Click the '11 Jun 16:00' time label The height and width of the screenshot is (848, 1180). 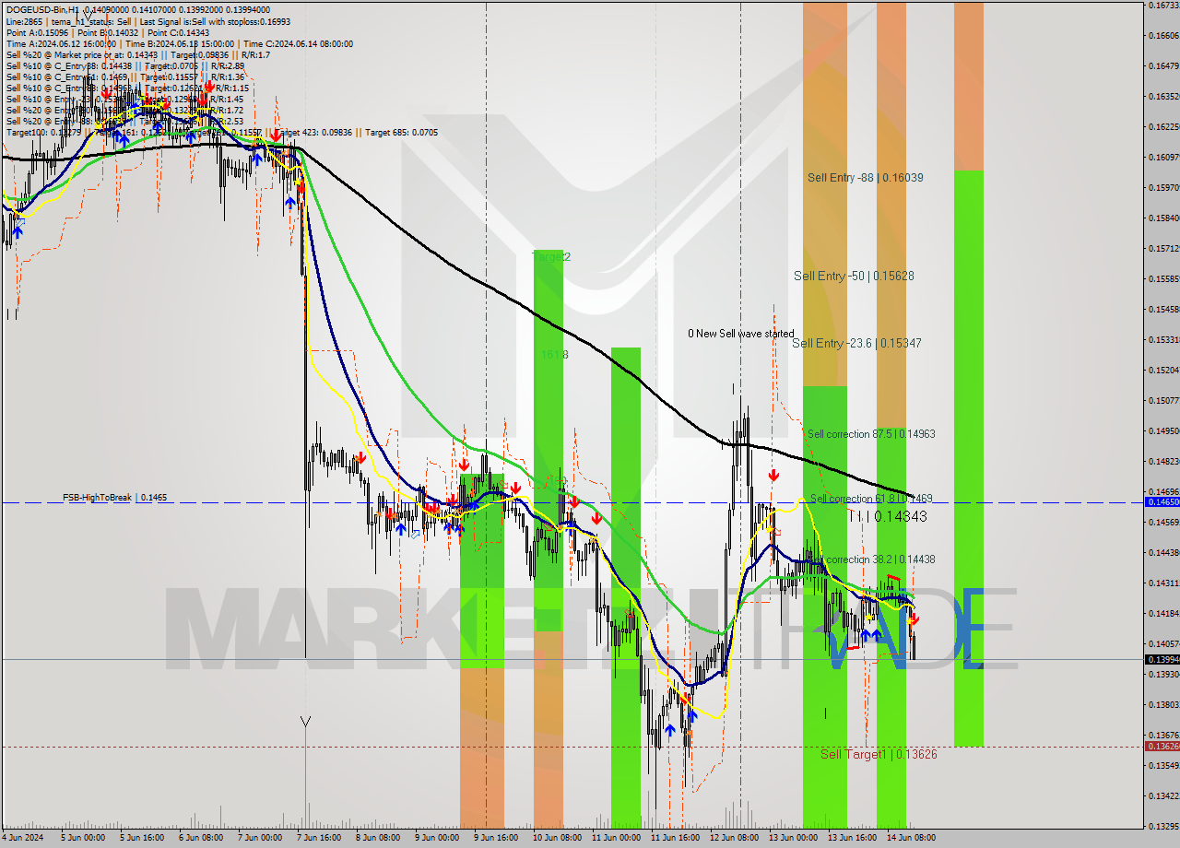click(x=674, y=838)
